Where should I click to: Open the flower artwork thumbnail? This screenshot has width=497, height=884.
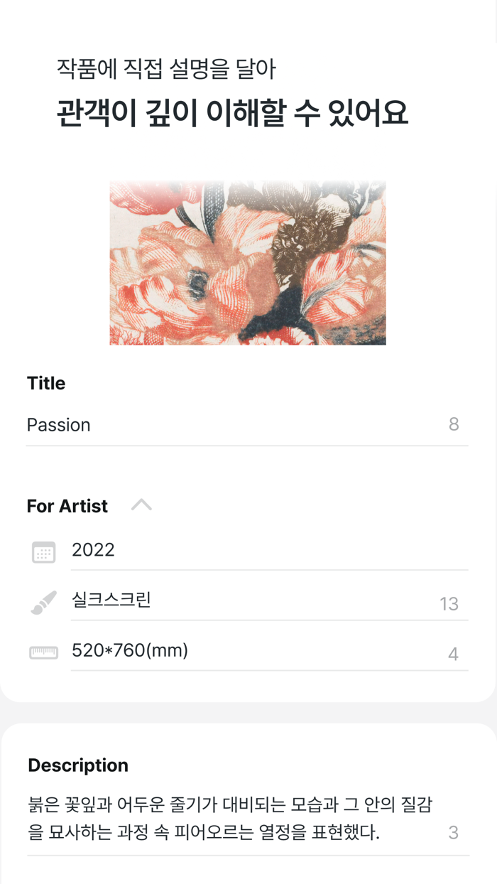click(x=248, y=262)
